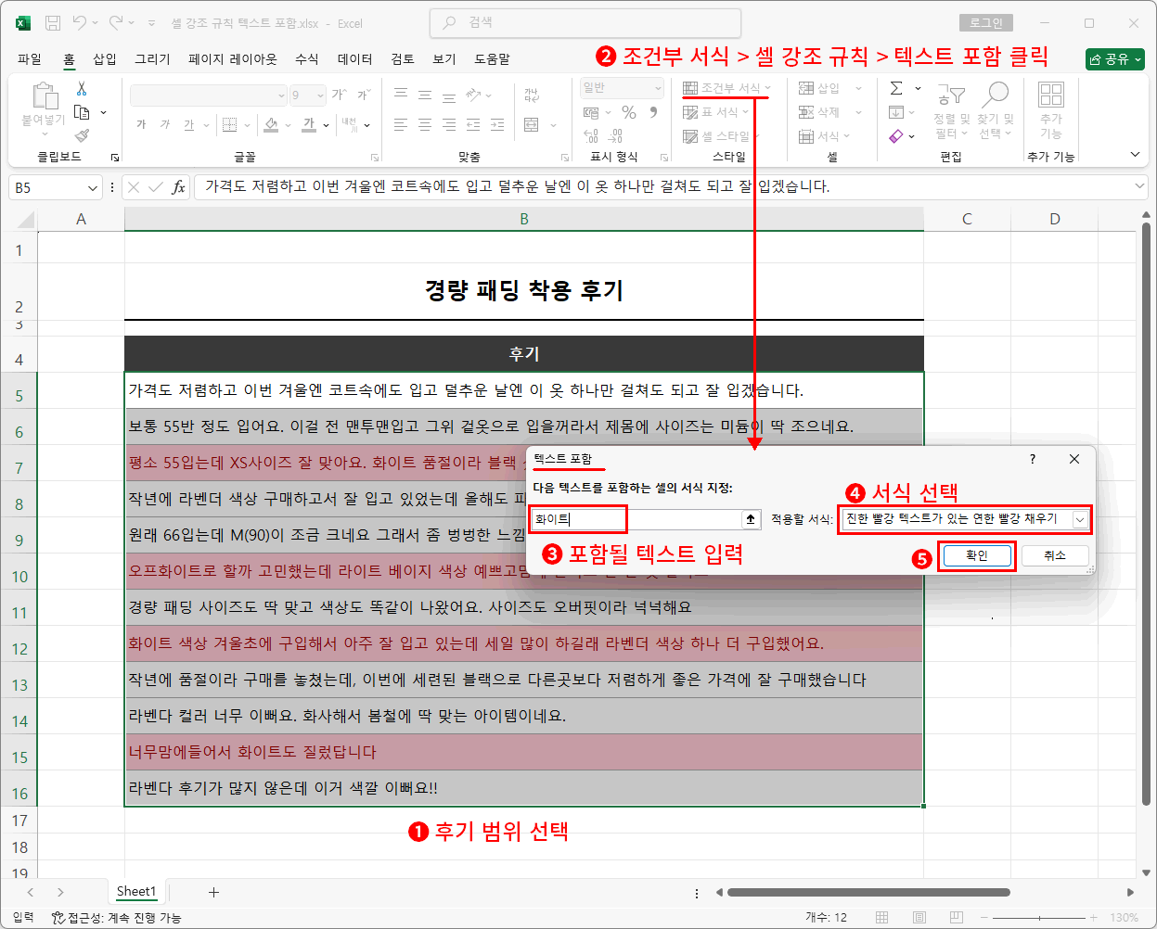Click the Page Layout view icon in status bar

pos(919,917)
